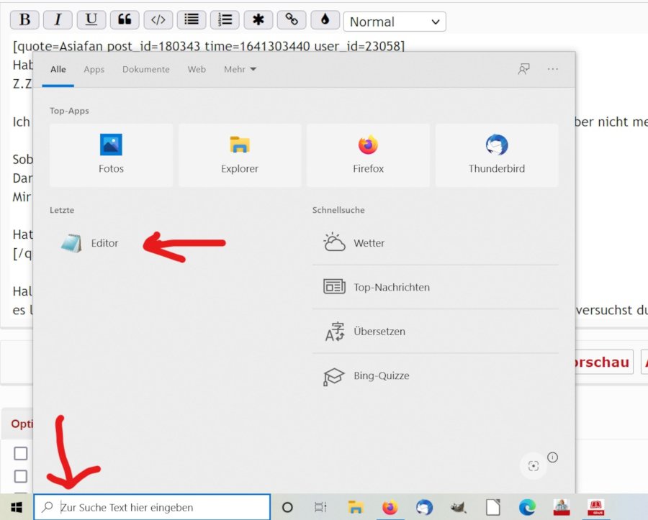Click the insert link chain icon
The height and width of the screenshot is (520, 648).
tap(292, 20)
